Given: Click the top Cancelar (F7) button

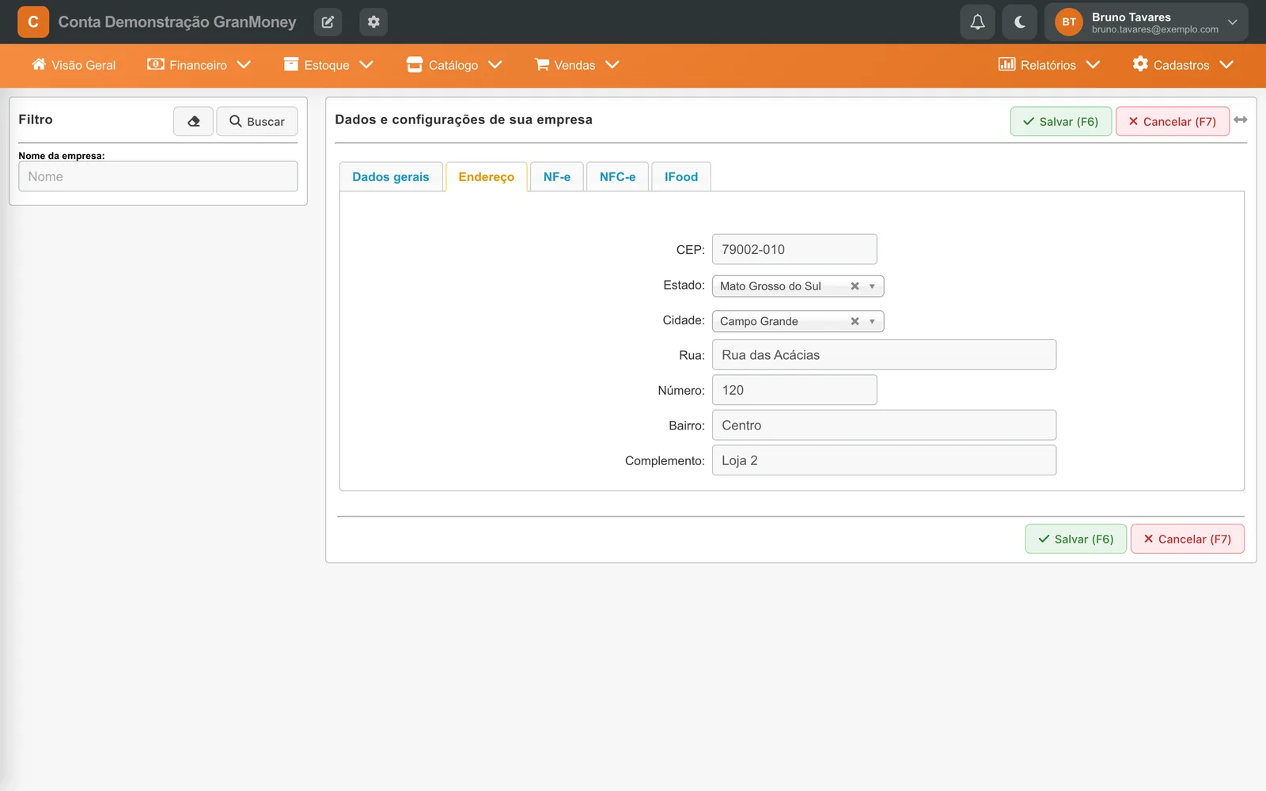Looking at the screenshot, I should [x=1173, y=121].
